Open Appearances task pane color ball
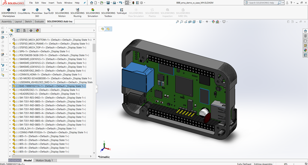 click(305, 50)
